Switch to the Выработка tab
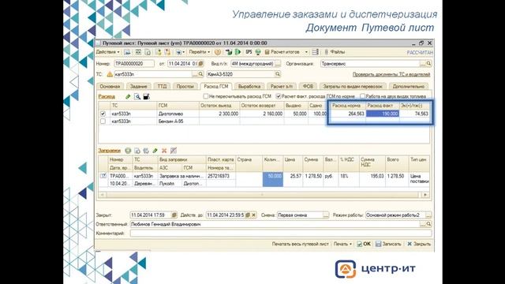505x284 pixels. [249, 86]
